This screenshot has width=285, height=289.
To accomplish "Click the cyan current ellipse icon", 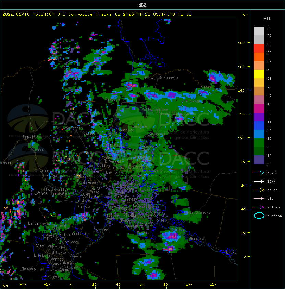I will (259, 216).
